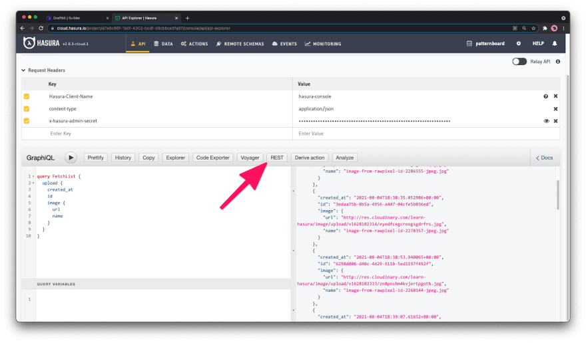
Task: Show Relay API info icon
Action: tap(558, 62)
